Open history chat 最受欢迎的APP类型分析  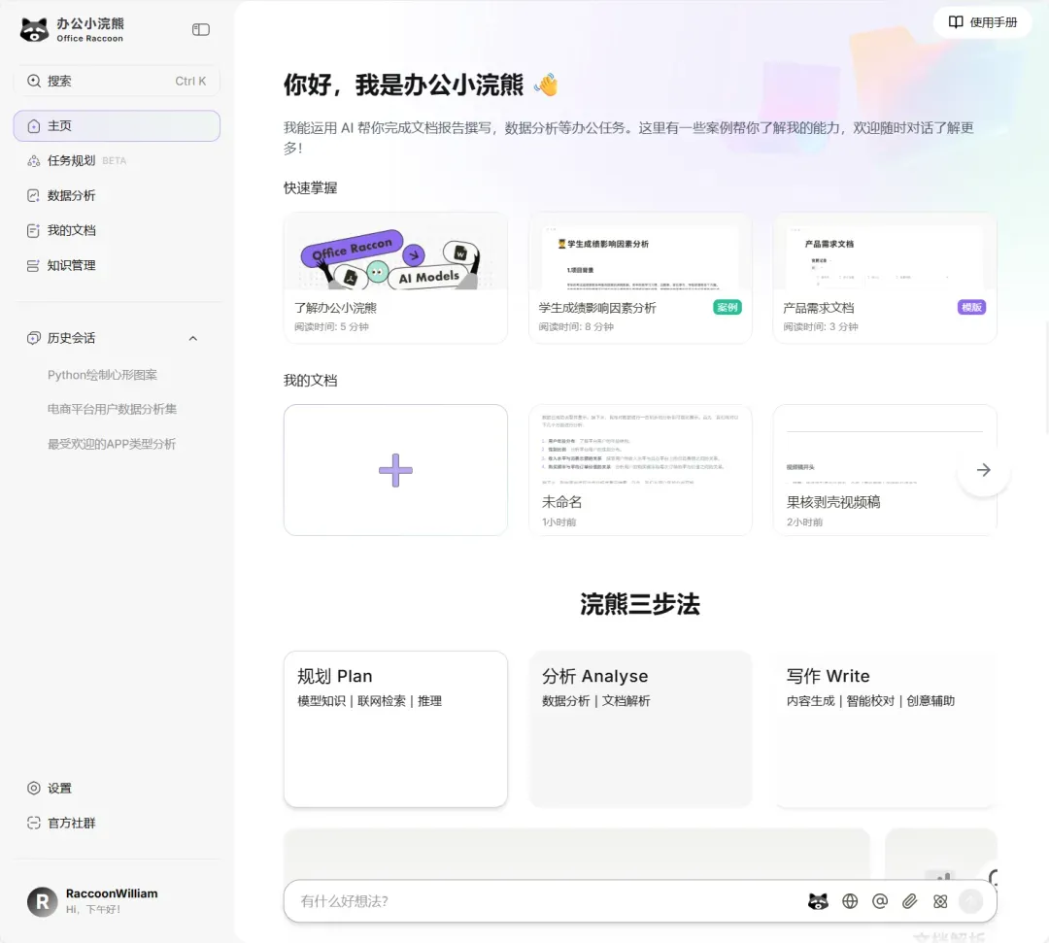pos(111,444)
